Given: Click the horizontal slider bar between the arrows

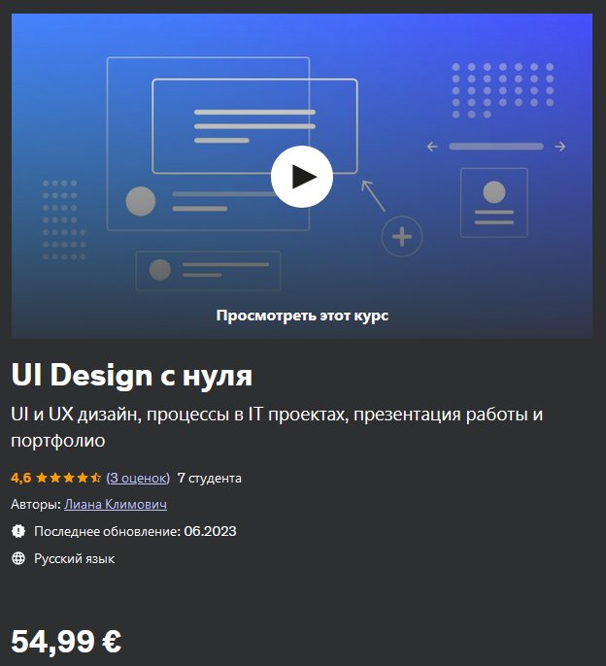Looking at the screenshot, I should [x=496, y=147].
